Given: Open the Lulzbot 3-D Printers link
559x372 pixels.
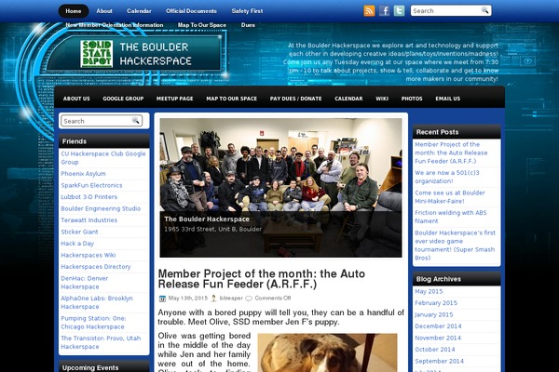Looking at the screenshot, I should pos(89,197).
